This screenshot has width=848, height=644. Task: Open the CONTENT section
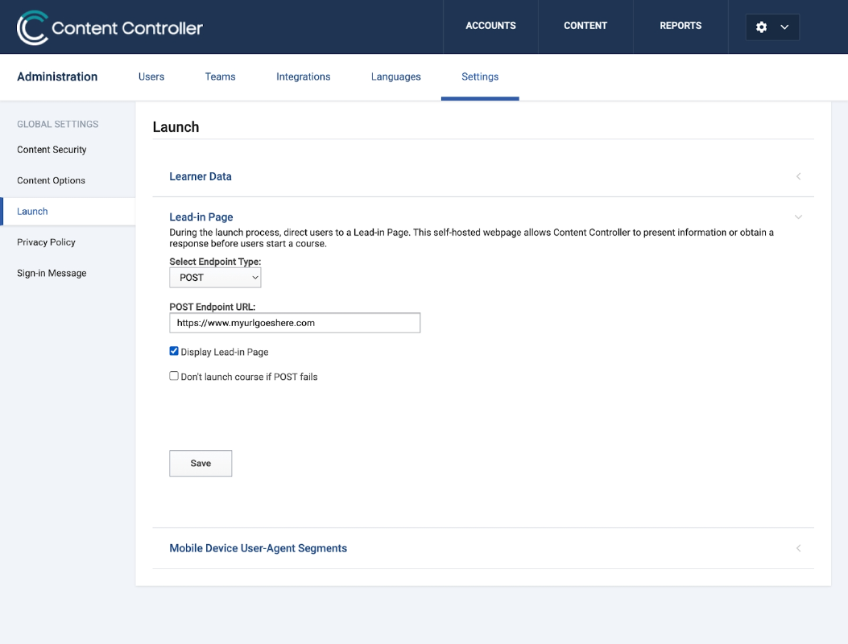[x=585, y=26]
